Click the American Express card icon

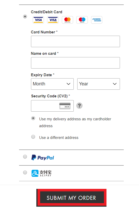(97, 20)
